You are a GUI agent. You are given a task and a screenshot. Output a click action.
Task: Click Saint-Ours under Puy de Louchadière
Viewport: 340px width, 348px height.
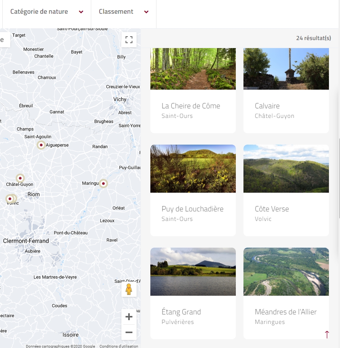coord(177,219)
